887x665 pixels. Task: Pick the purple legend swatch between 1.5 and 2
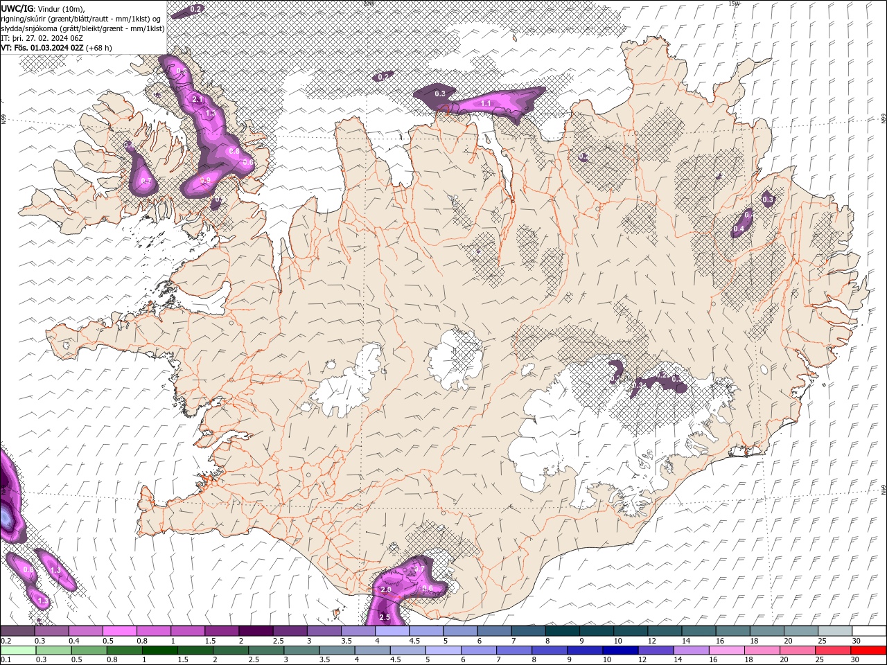pyautogui.click(x=221, y=631)
